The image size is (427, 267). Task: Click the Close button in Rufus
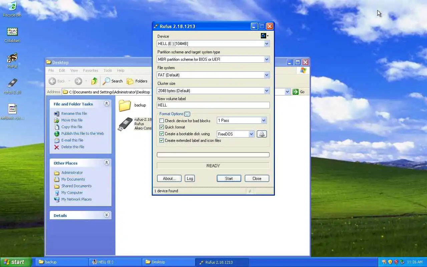click(x=257, y=179)
